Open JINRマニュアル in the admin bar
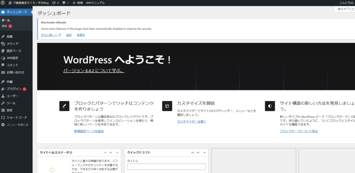355x173 pixels. coord(95,3)
